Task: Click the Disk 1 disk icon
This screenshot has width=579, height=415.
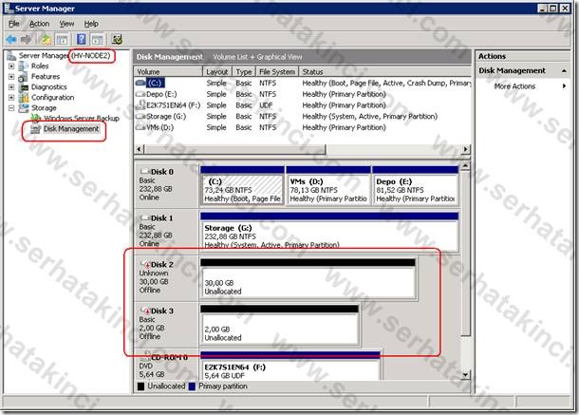Action: point(145,218)
